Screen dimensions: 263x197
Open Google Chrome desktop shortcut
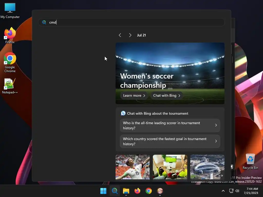(10, 63)
